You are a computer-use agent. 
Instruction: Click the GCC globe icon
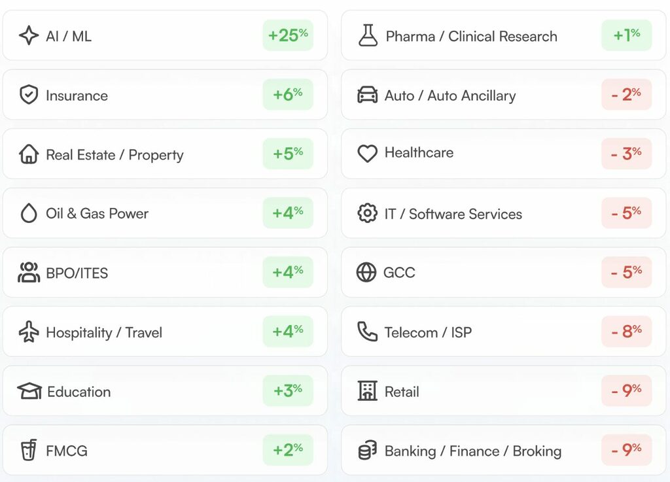point(366,272)
